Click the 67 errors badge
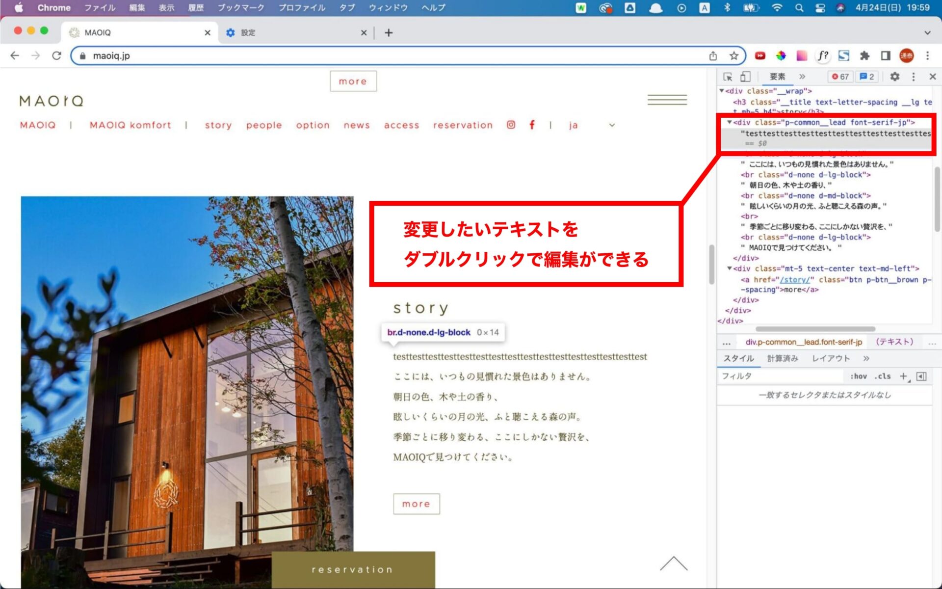This screenshot has width=942, height=589. tap(840, 77)
